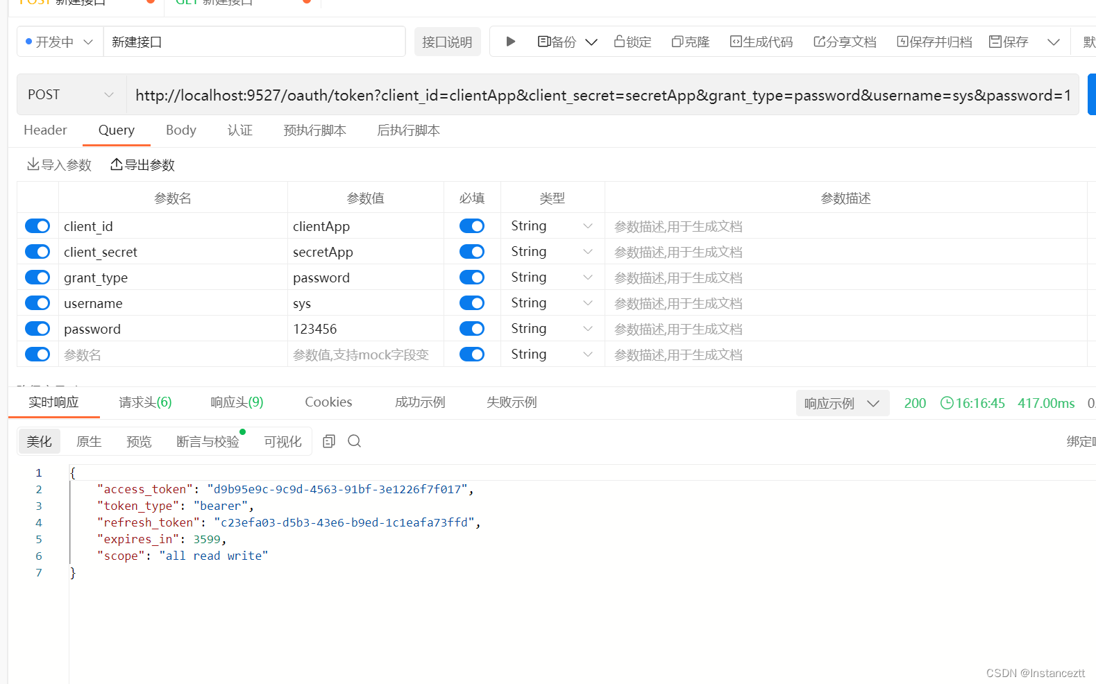Open the 认证 tab
This screenshot has width=1096, height=684.
pyautogui.click(x=240, y=130)
